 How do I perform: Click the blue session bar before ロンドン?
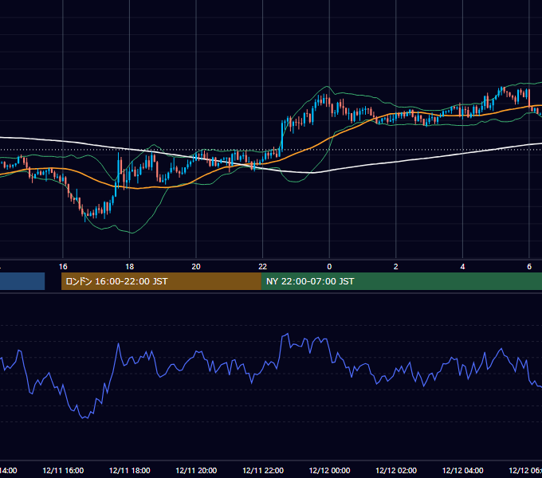(x=22, y=281)
